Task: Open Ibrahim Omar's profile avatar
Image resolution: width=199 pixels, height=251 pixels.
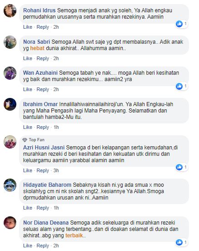Action: click(10, 104)
